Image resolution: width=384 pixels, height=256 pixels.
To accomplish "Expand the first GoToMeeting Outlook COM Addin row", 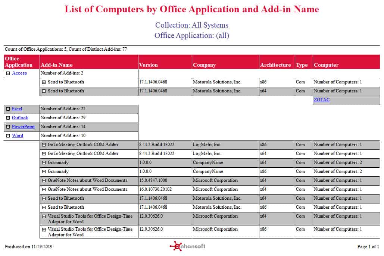I will pyautogui.click(x=44, y=145).
